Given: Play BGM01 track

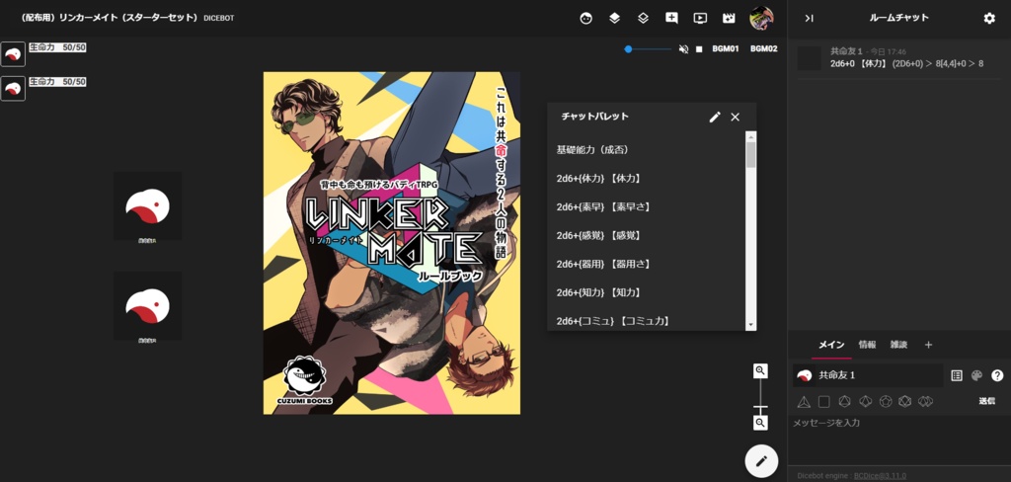Looking at the screenshot, I should 726,49.
